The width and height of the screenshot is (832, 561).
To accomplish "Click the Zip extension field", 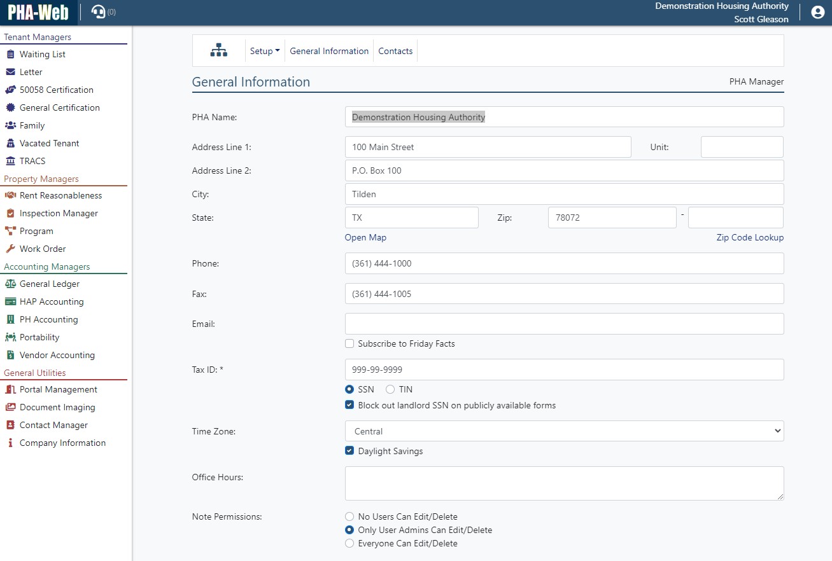I will pyautogui.click(x=736, y=218).
